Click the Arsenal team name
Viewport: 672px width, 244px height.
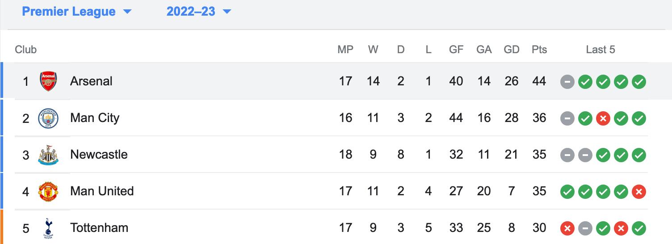tap(91, 81)
